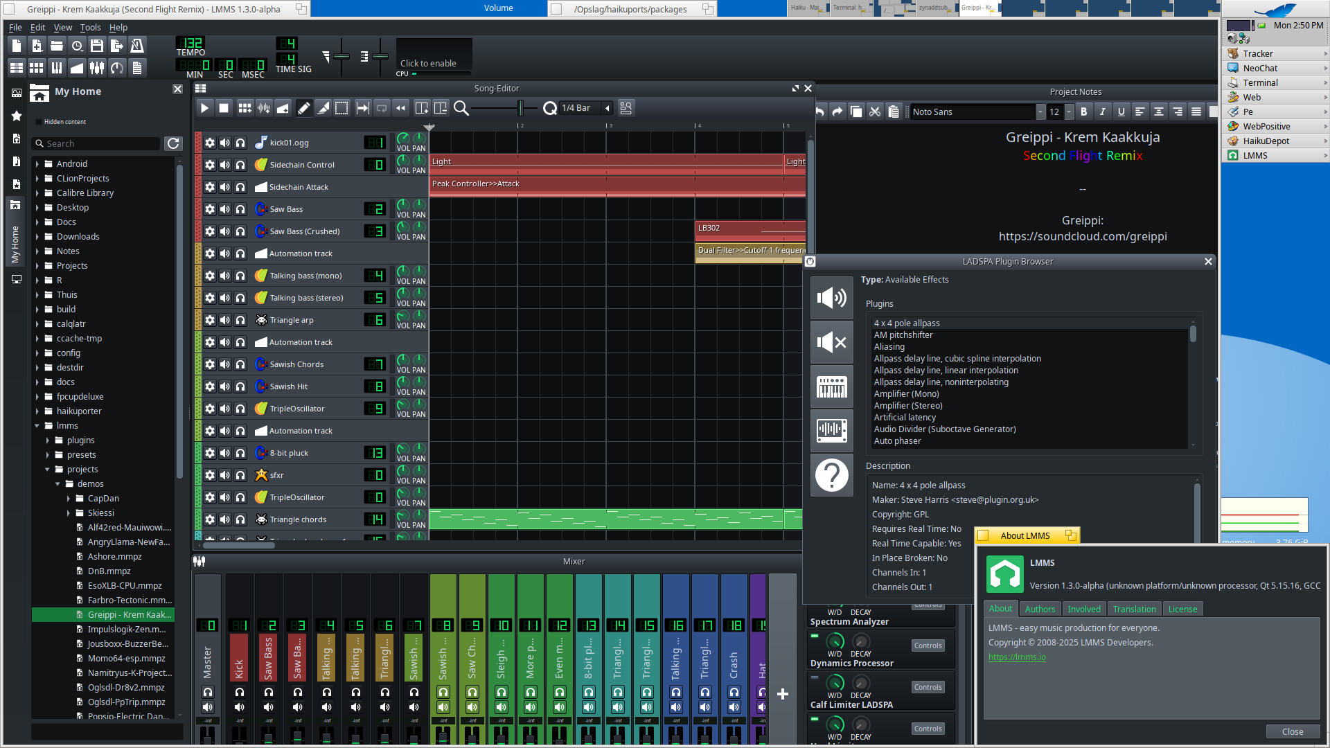Enable the Hidden content checkbox
Viewport: 1330px width, 748px height.
pos(39,122)
